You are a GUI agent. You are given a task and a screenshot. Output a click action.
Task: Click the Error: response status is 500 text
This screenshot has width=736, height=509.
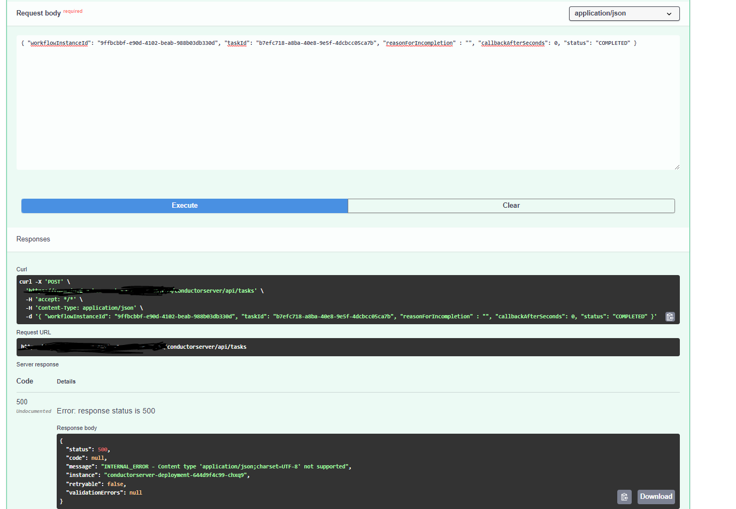[x=106, y=411]
